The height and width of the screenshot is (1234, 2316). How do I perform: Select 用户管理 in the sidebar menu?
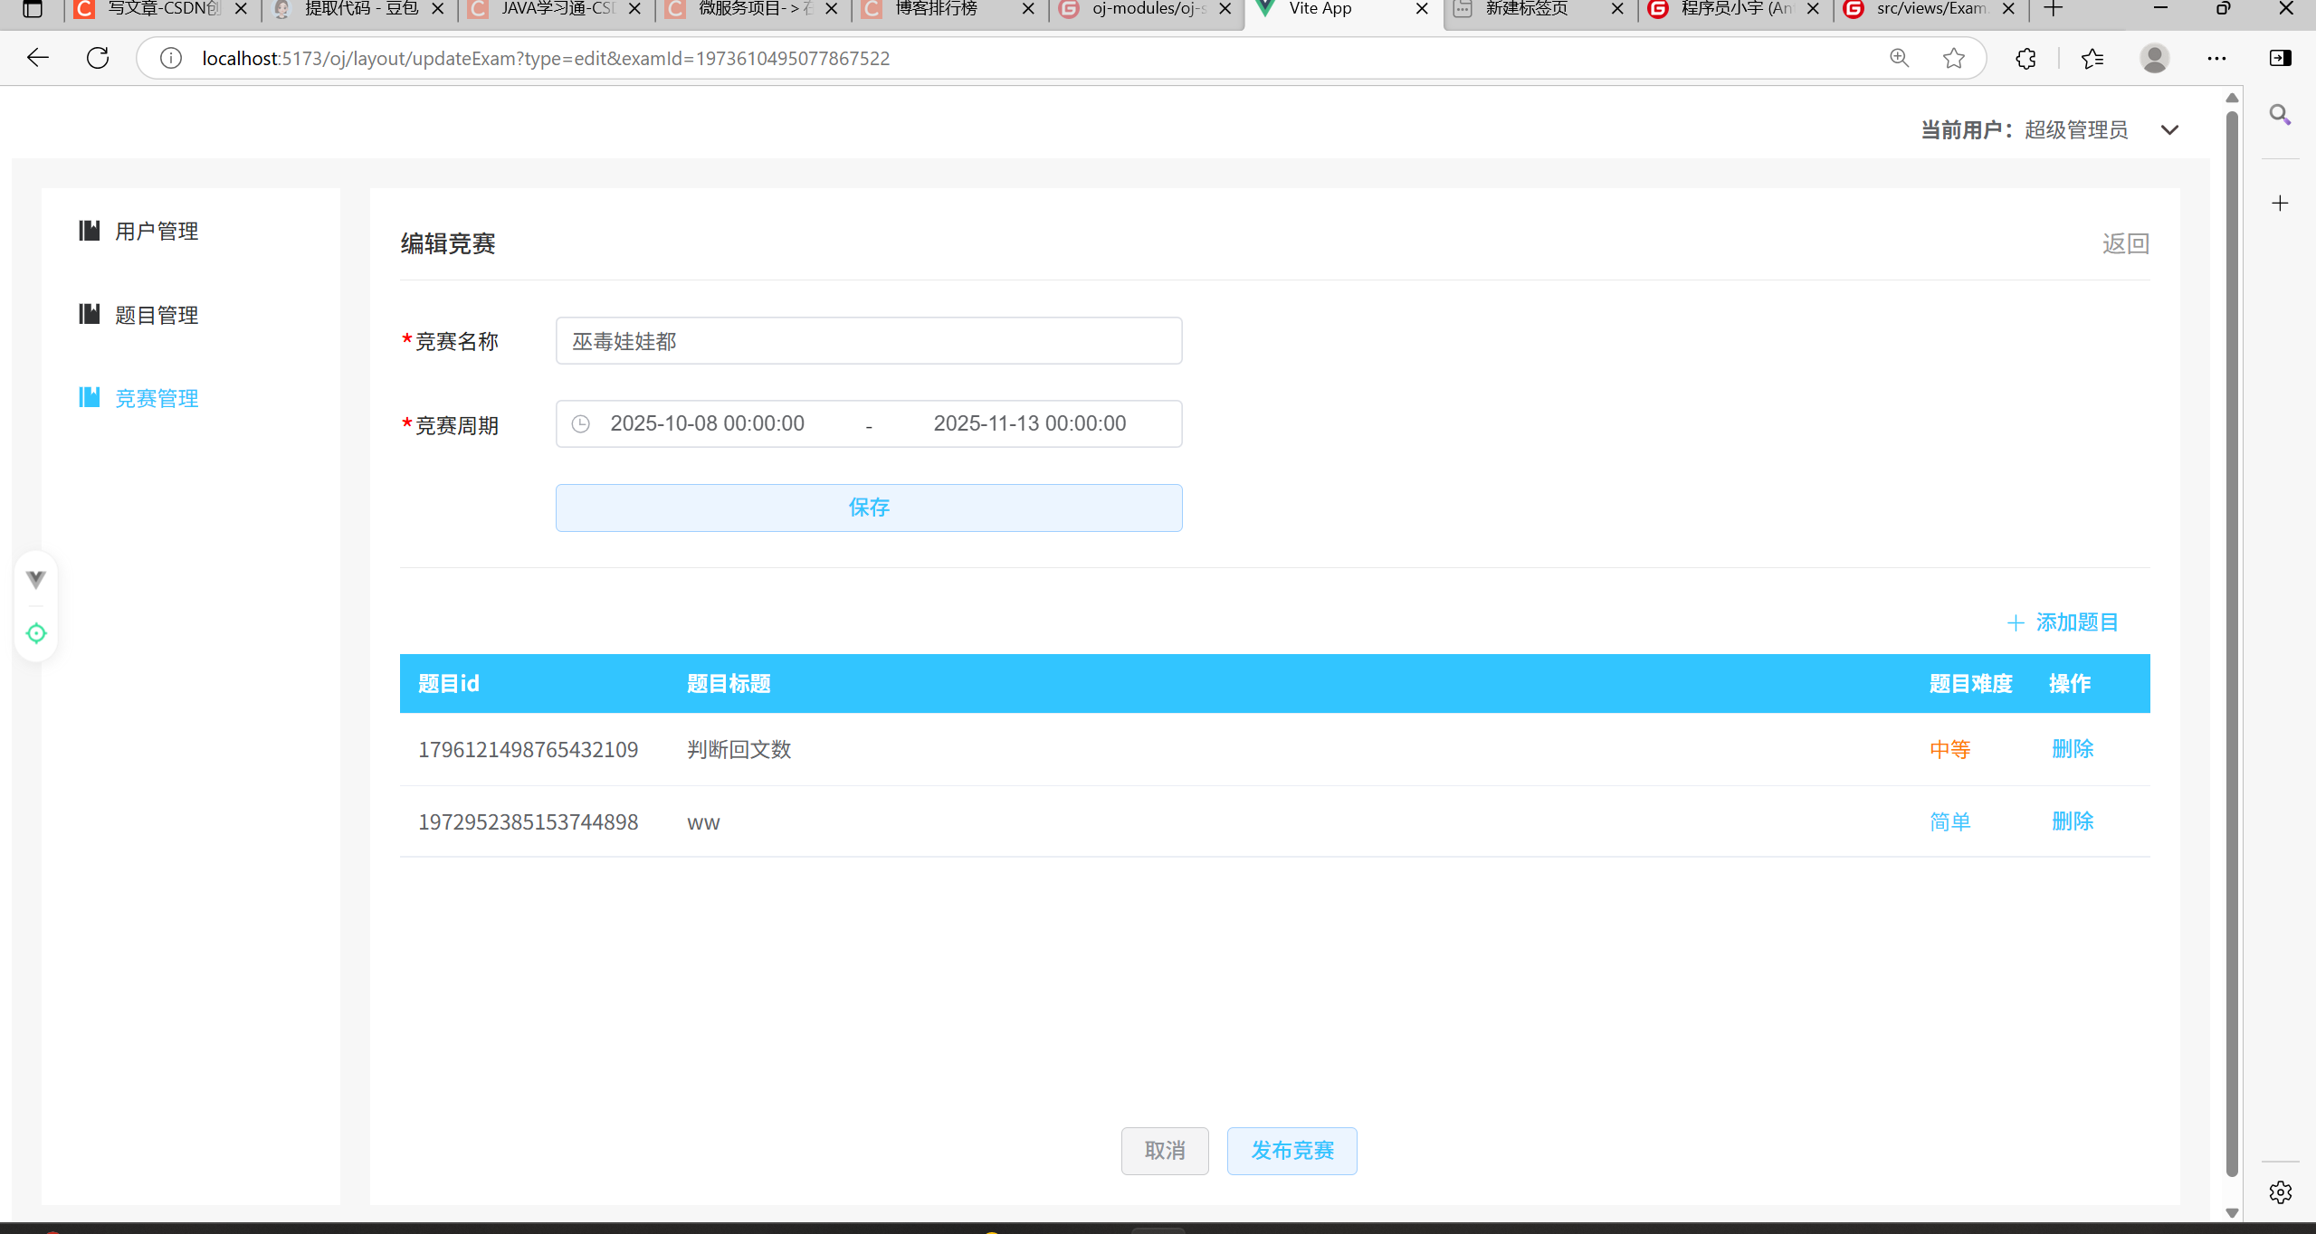[157, 232]
